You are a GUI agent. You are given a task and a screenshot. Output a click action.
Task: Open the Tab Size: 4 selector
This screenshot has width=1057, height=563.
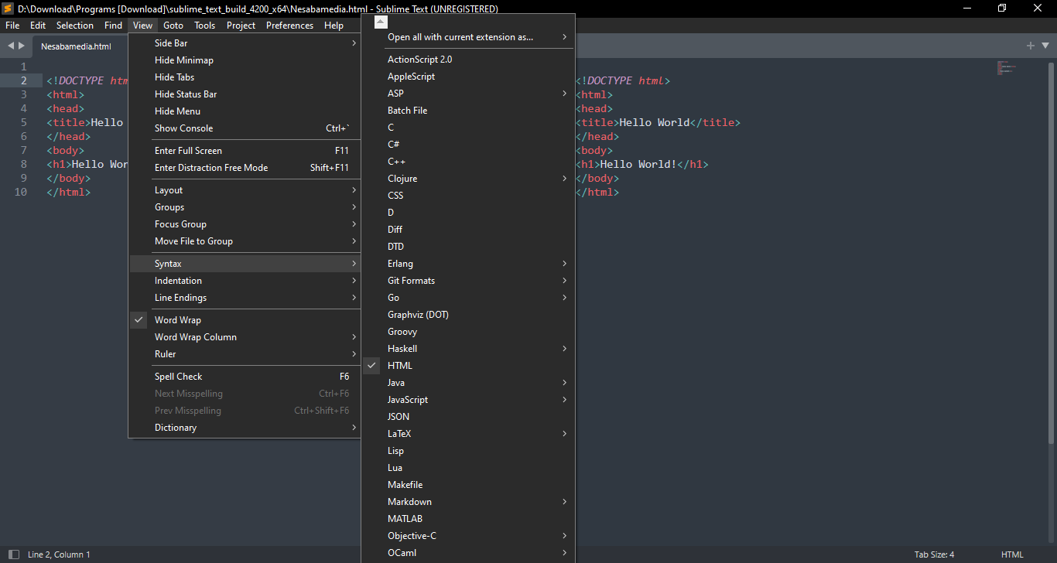(x=934, y=554)
